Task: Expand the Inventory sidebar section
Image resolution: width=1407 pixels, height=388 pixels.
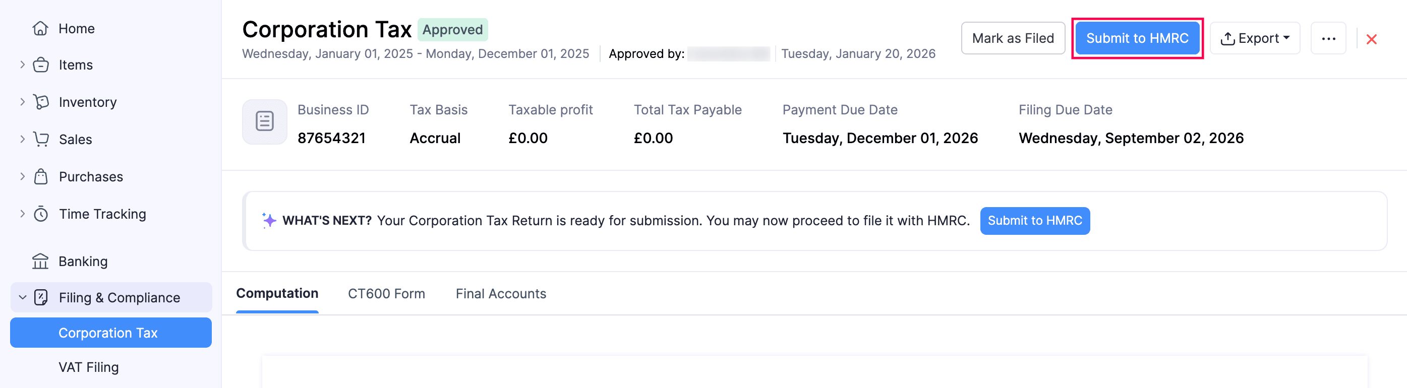Action: click(22, 102)
